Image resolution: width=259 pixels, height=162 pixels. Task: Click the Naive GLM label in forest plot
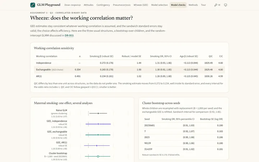tap(62, 110)
